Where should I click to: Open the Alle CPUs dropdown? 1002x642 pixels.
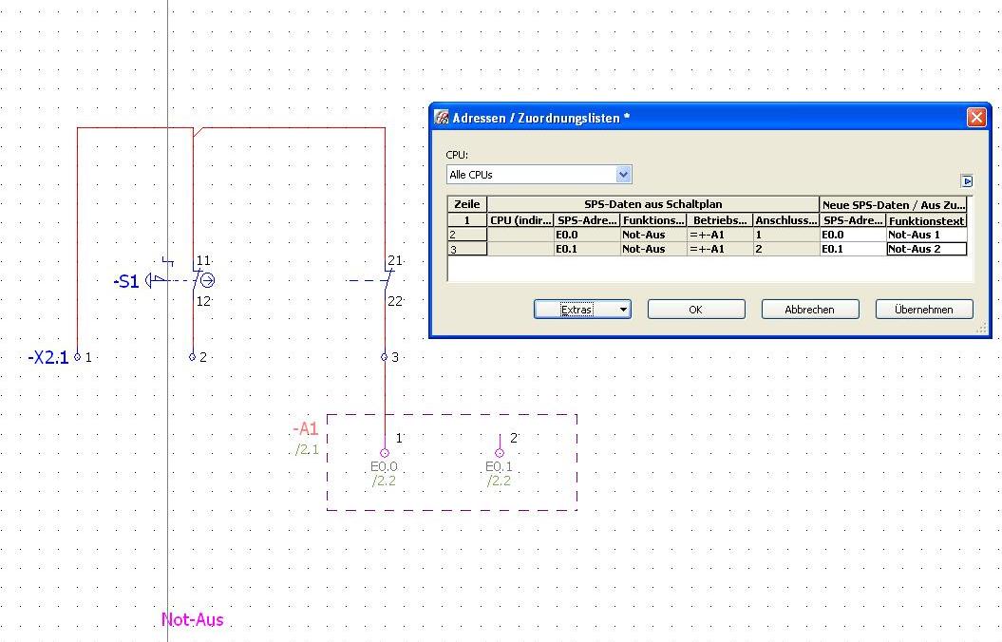click(x=623, y=175)
